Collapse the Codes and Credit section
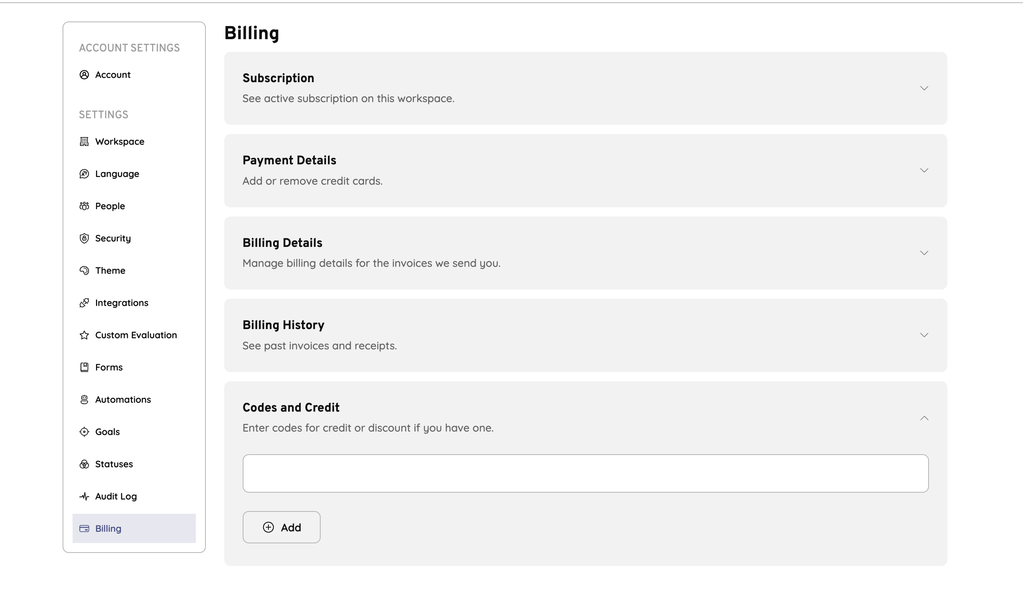Image resolution: width=1023 pixels, height=599 pixels. tap(924, 418)
